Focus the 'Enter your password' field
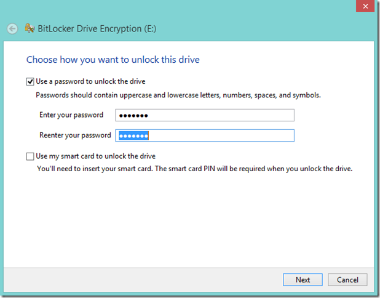 (x=205, y=115)
